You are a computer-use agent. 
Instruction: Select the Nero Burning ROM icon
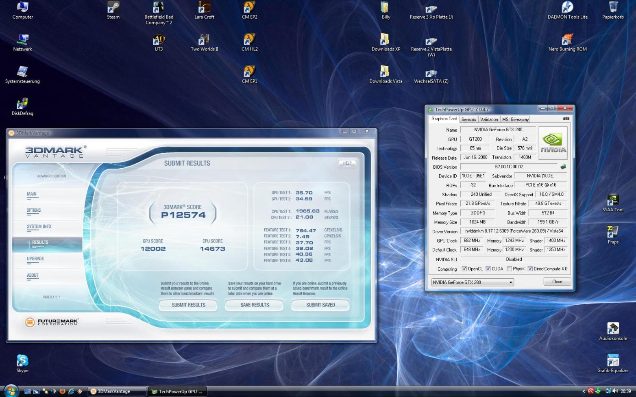[x=567, y=43]
